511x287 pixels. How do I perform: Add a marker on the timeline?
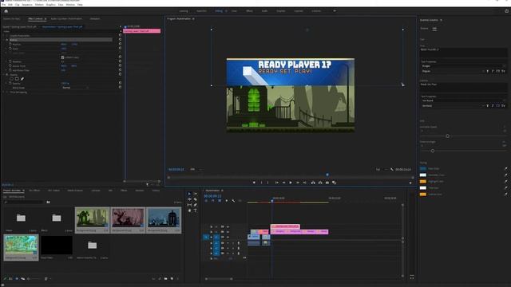coord(227,201)
